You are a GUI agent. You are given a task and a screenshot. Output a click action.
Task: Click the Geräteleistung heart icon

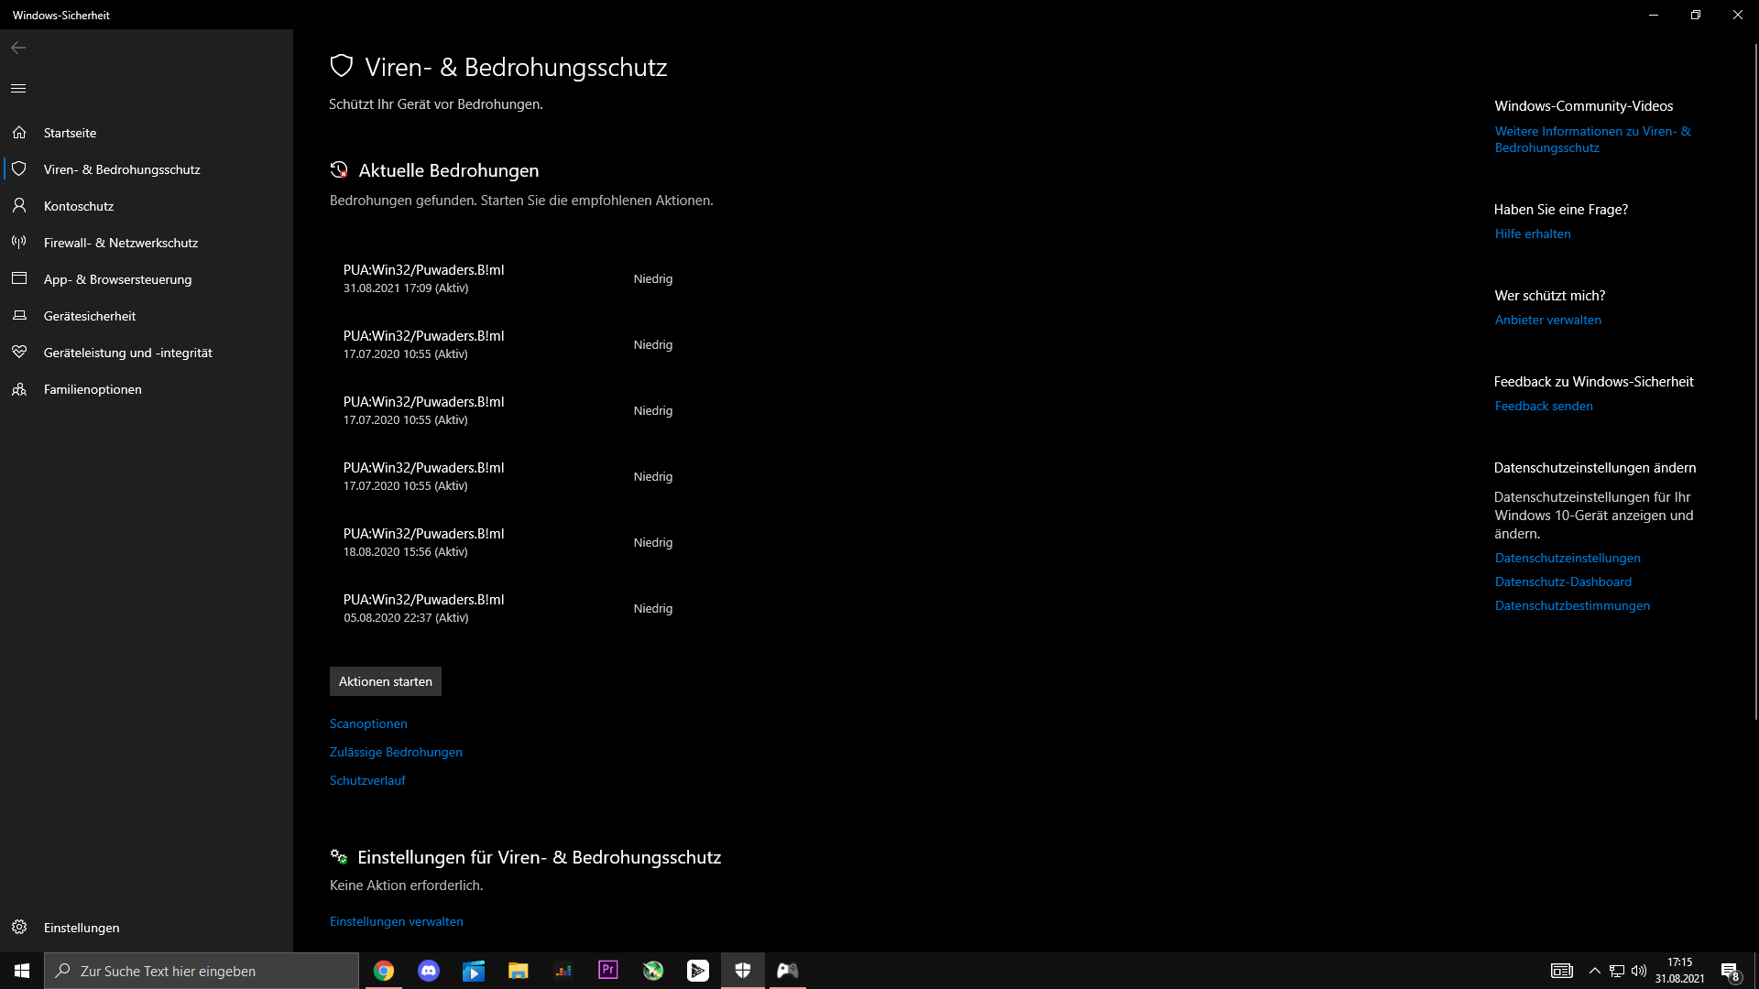(x=19, y=353)
